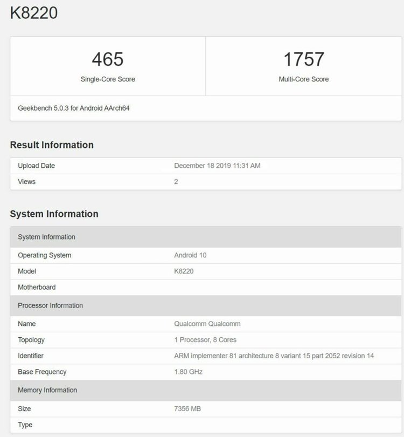Click the Motherboard row label
The height and width of the screenshot is (437, 404).
[37, 287]
